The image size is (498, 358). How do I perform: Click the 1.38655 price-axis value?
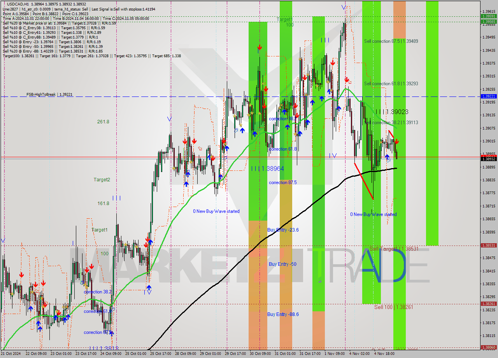489,219
